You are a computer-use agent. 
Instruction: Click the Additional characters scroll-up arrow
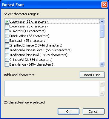[x=102, y=84]
